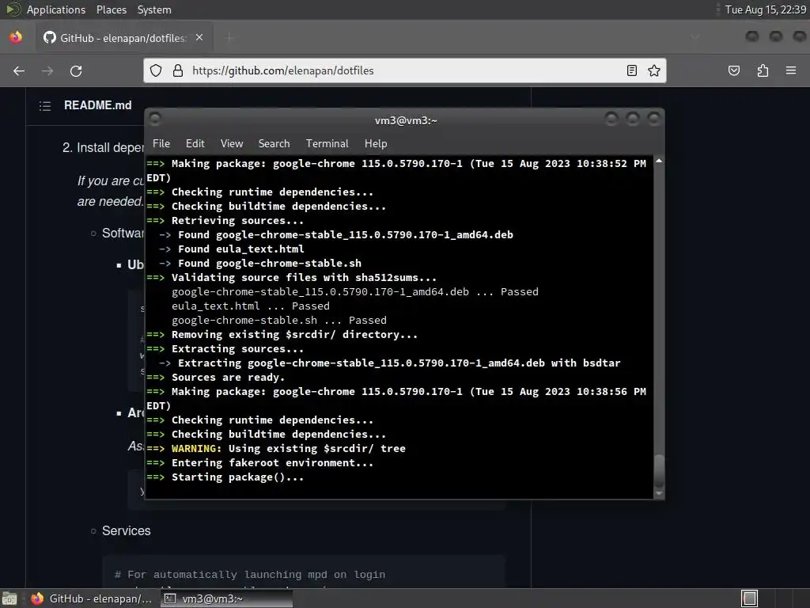Image resolution: width=810 pixels, height=608 pixels.
Task: Open the System menu
Action: click(x=154, y=9)
